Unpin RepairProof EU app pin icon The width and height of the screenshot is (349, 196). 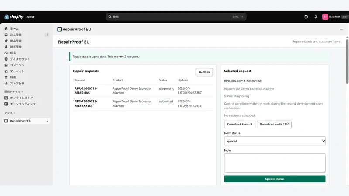47,121
